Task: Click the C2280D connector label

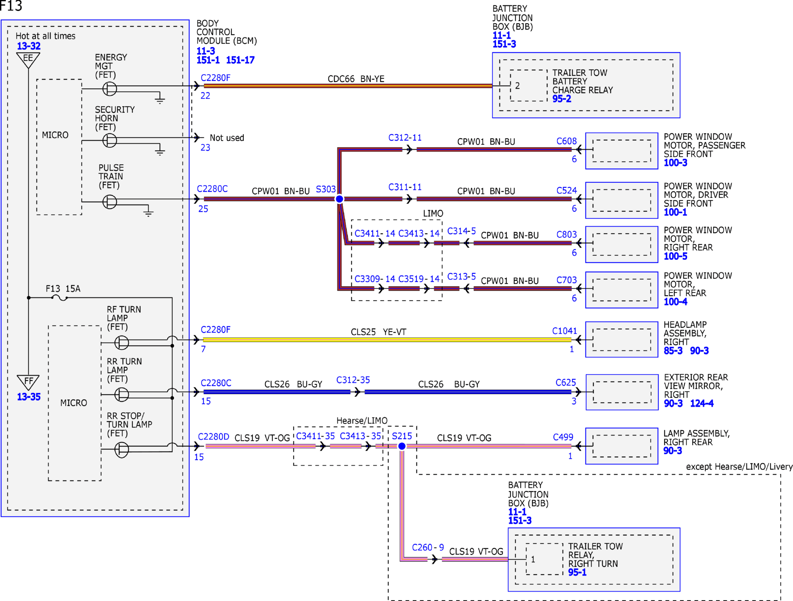Action: tap(213, 436)
